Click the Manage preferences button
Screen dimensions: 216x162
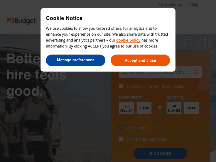(x=75, y=60)
